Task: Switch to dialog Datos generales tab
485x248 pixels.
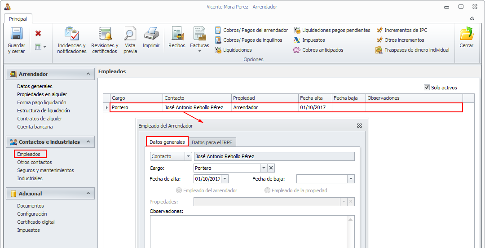Action: click(x=167, y=142)
